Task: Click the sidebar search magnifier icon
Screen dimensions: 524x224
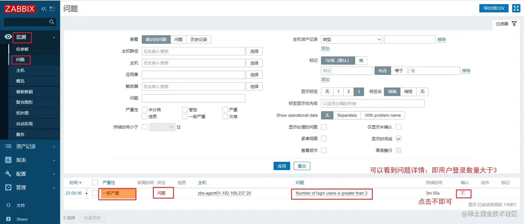Action: pyautogui.click(x=52, y=22)
